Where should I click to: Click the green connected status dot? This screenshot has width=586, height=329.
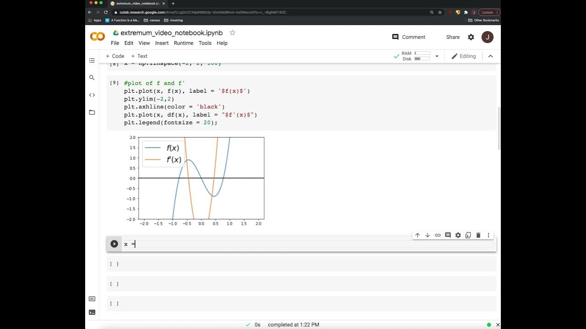pyautogui.click(x=489, y=324)
